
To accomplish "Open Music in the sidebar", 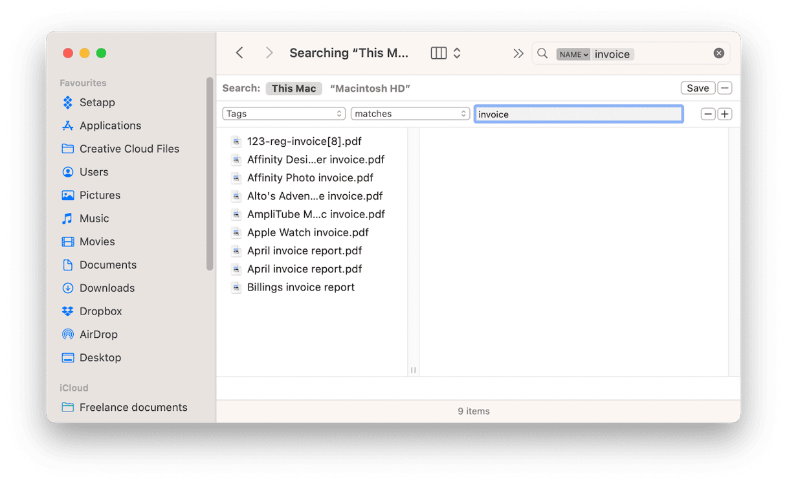I will click(94, 219).
